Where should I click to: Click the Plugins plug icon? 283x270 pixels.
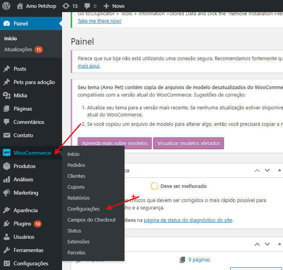(7, 224)
